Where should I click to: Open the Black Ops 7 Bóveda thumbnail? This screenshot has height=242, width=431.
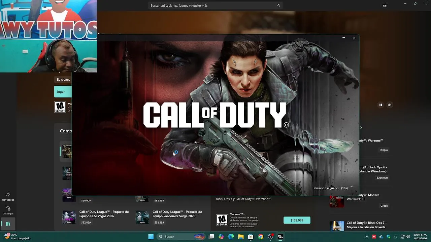point(337,226)
